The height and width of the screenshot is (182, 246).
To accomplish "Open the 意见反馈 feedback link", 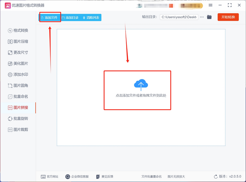I will tap(105, 177).
